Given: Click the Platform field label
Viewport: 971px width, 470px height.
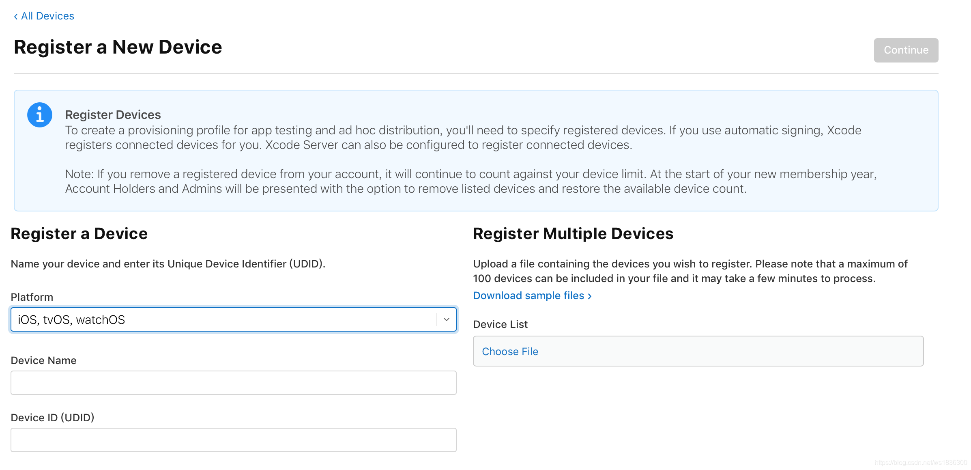Looking at the screenshot, I should (x=32, y=297).
